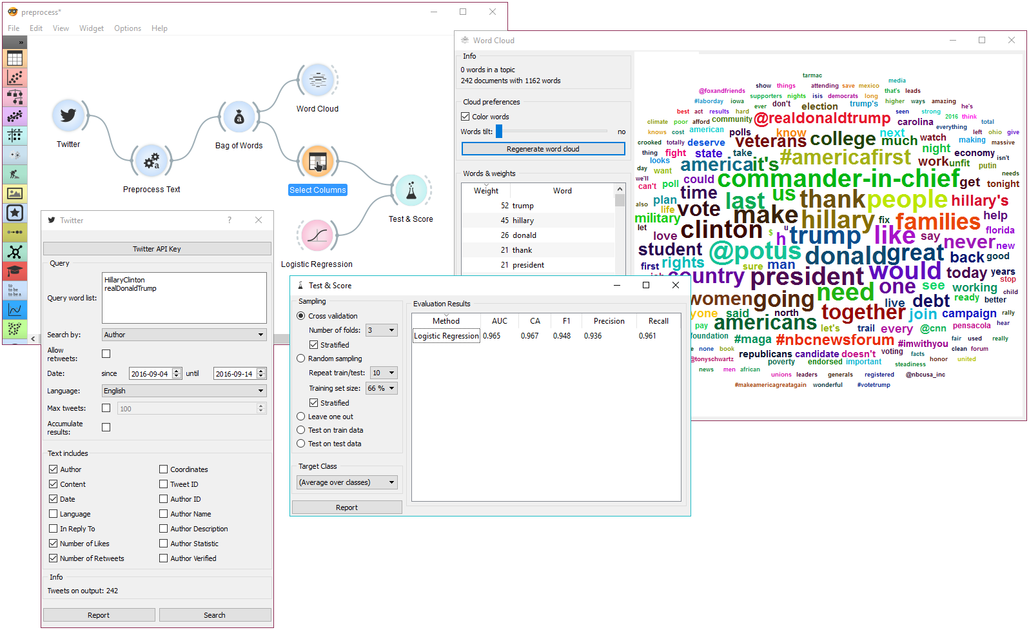Click help question mark in Twitter window
Image resolution: width=1029 pixels, height=630 pixels.
tap(230, 220)
